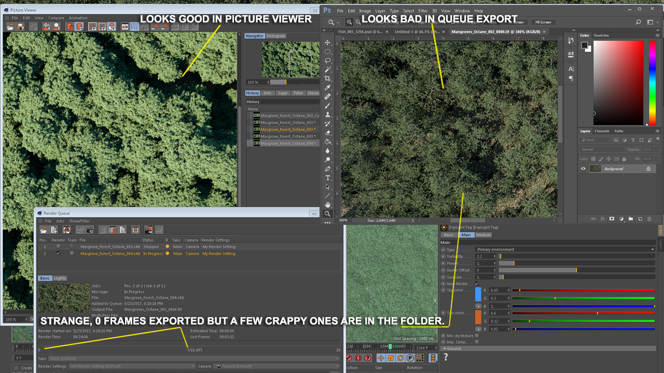Screen dimensions: 664x373
Task: Open the Paragraph panel icon
Action: 571,79
